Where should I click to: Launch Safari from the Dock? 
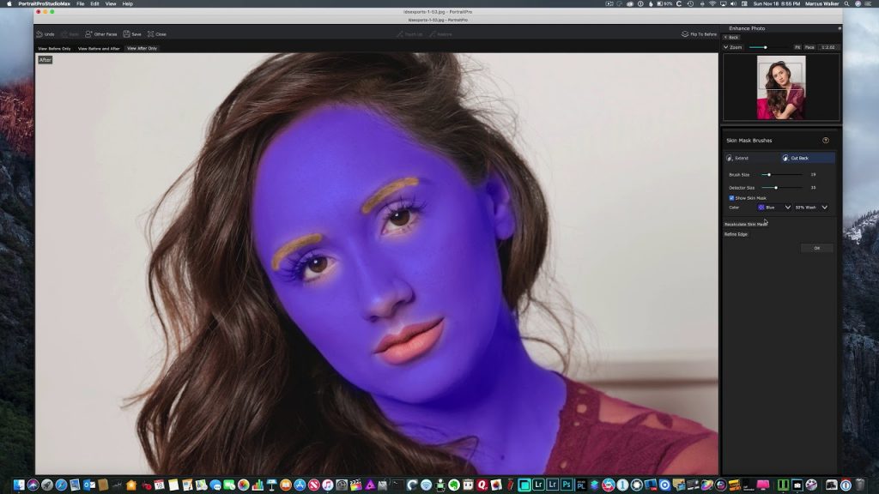[61, 485]
